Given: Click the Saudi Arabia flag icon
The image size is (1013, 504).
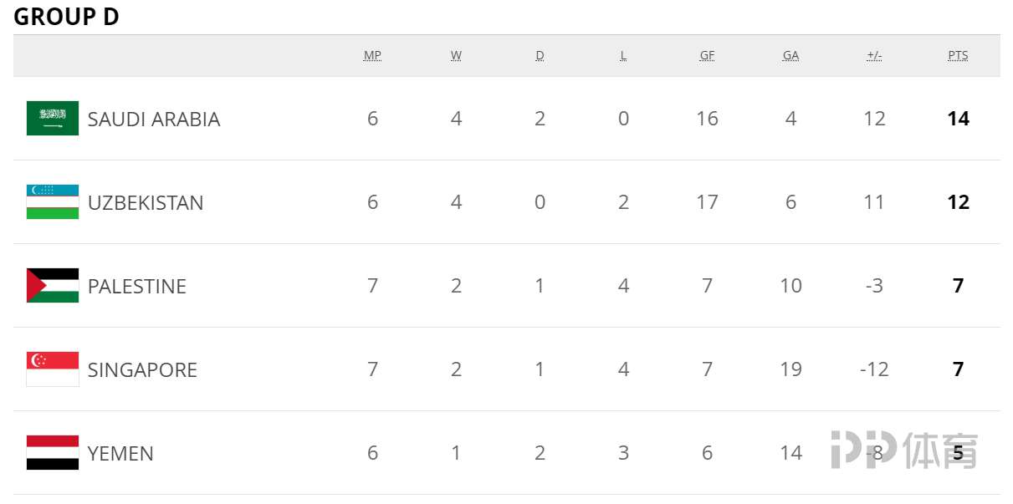Looking at the screenshot, I should [53, 119].
